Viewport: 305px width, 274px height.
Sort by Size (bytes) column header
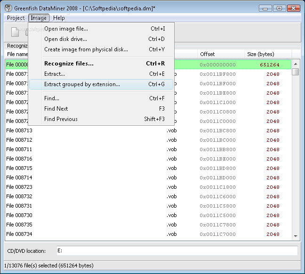(268, 54)
